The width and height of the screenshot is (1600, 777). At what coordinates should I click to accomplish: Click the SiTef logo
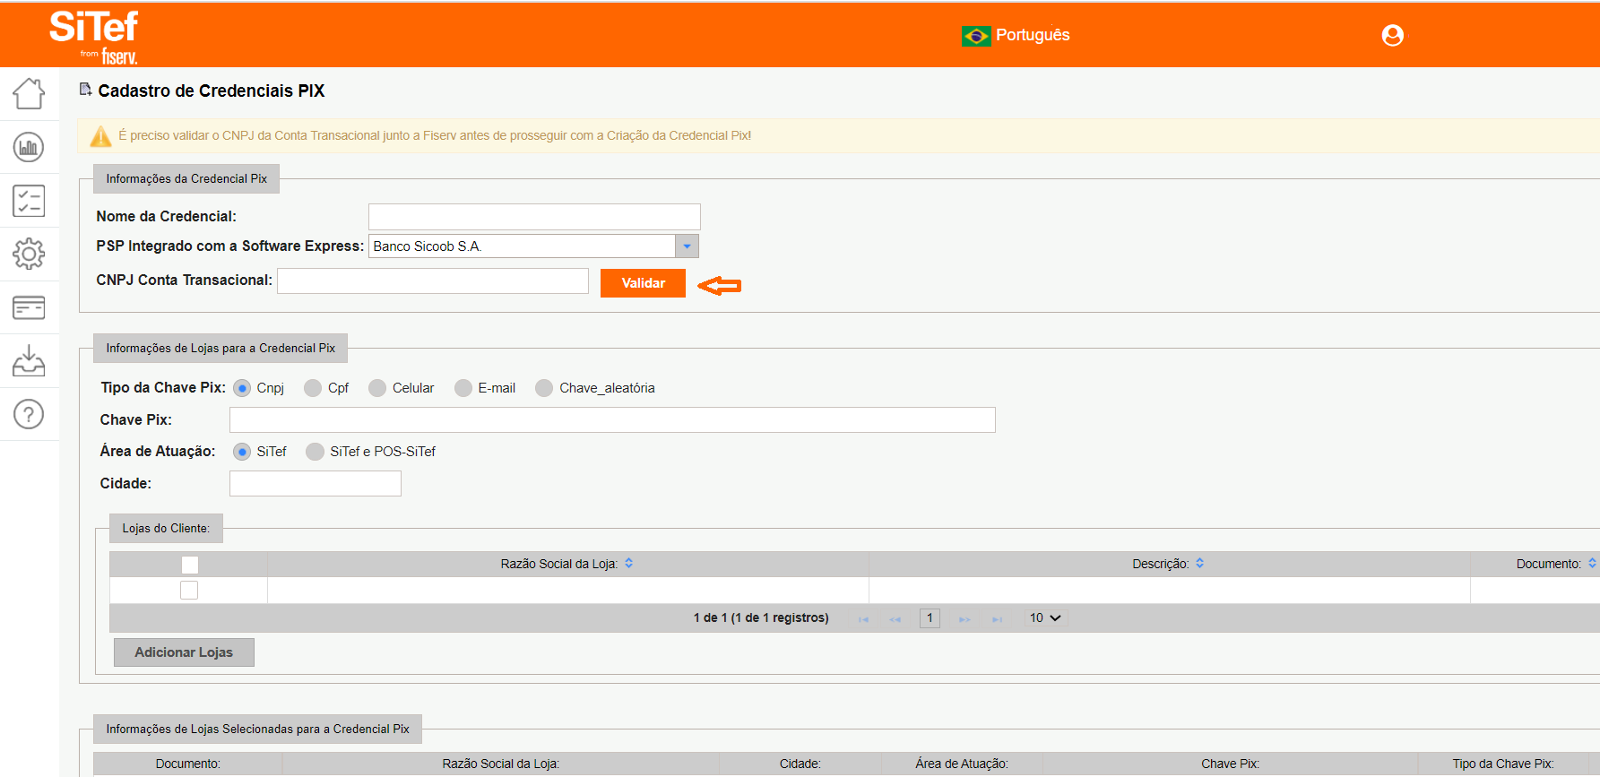pyautogui.click(x=93, y=37)
